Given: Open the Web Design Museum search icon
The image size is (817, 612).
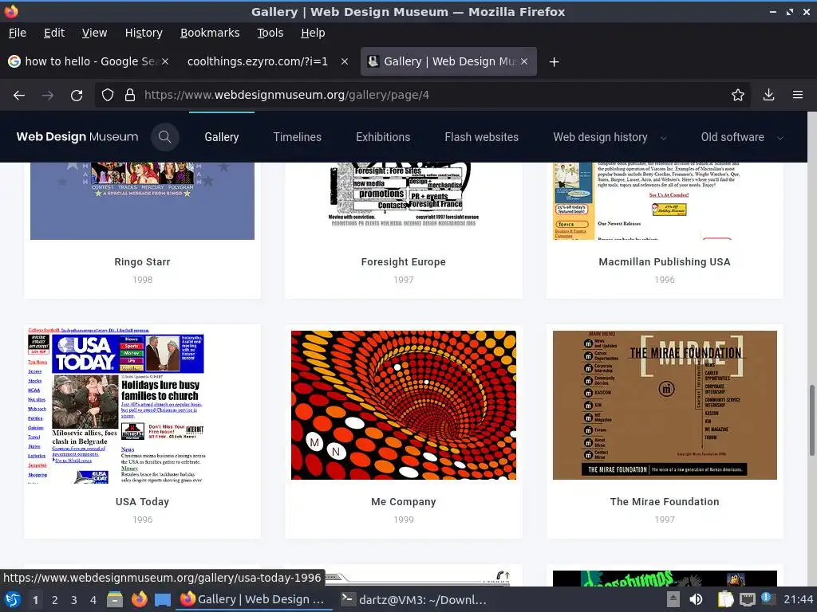Looking at the screenshot, I should click(164, 137).
